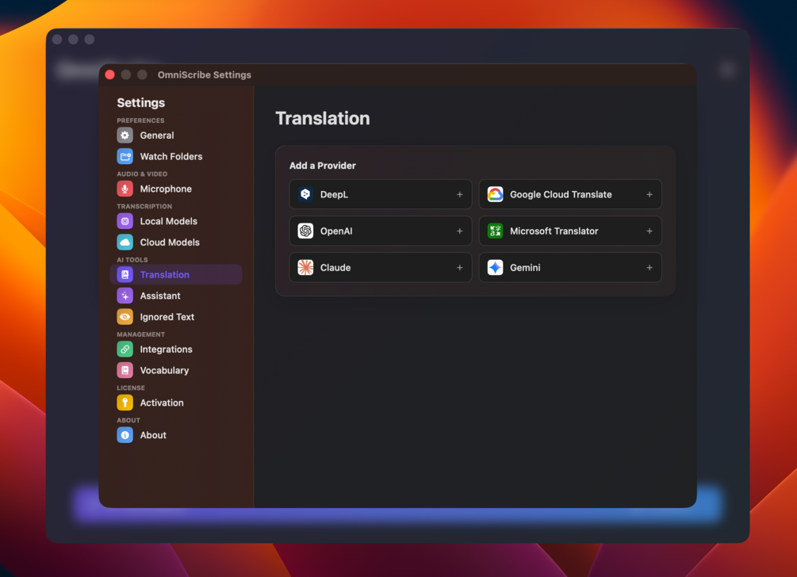
Task: Click the 'AUDIO & VIDEO' section label
Action: pyautogui.click(x=142, y=174)
